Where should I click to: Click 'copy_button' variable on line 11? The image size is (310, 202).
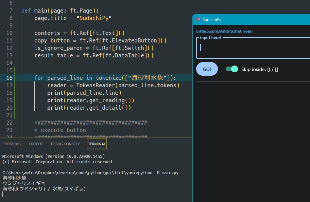pyautogui.click(x=52, y=40)
